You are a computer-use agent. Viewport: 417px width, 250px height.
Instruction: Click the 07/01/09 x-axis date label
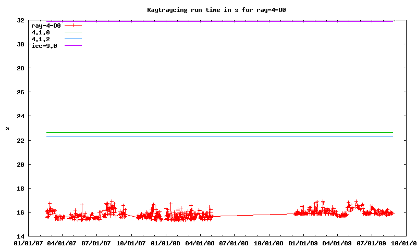pos(372,243)
